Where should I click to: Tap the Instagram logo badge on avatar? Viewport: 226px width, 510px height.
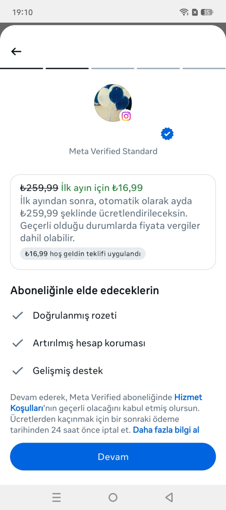pyautogui.click(x=126, y=116)
